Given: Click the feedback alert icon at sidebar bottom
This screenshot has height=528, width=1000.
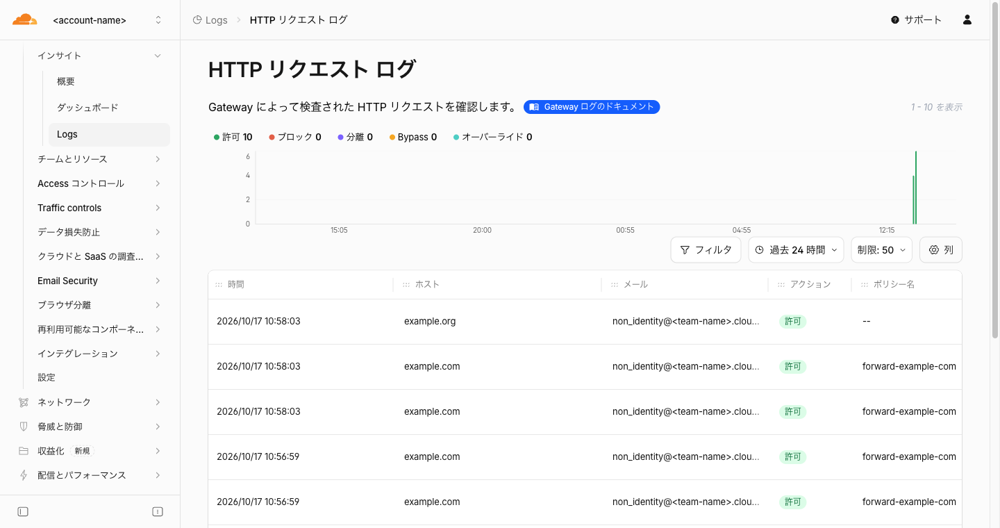Looking at the screenshot, I should click(158, 512).
